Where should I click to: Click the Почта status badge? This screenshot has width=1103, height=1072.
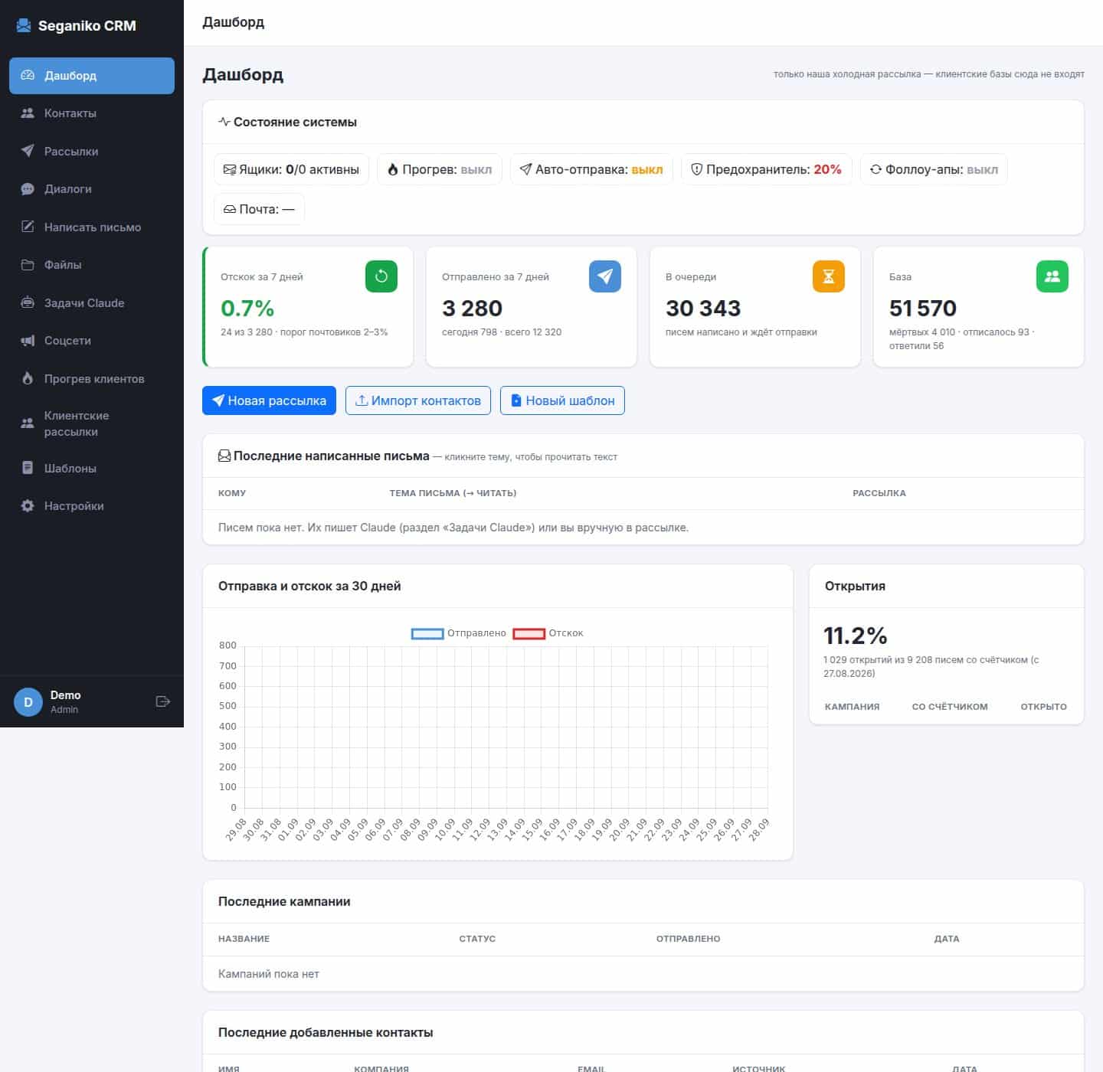click(x=259, y=209)
